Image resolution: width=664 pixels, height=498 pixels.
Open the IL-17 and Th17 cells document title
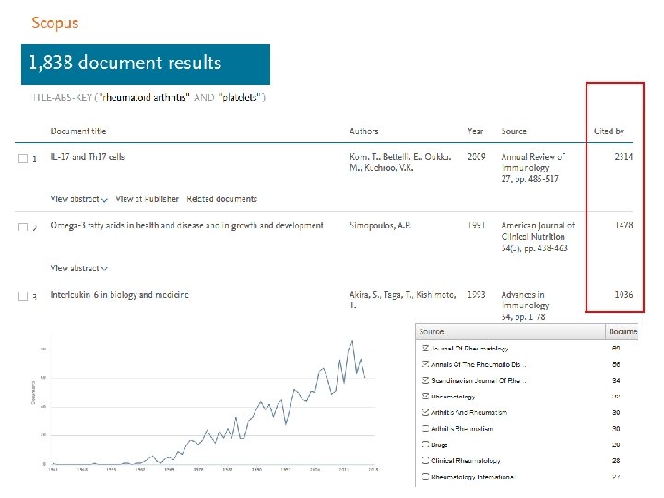coord(88,157)
